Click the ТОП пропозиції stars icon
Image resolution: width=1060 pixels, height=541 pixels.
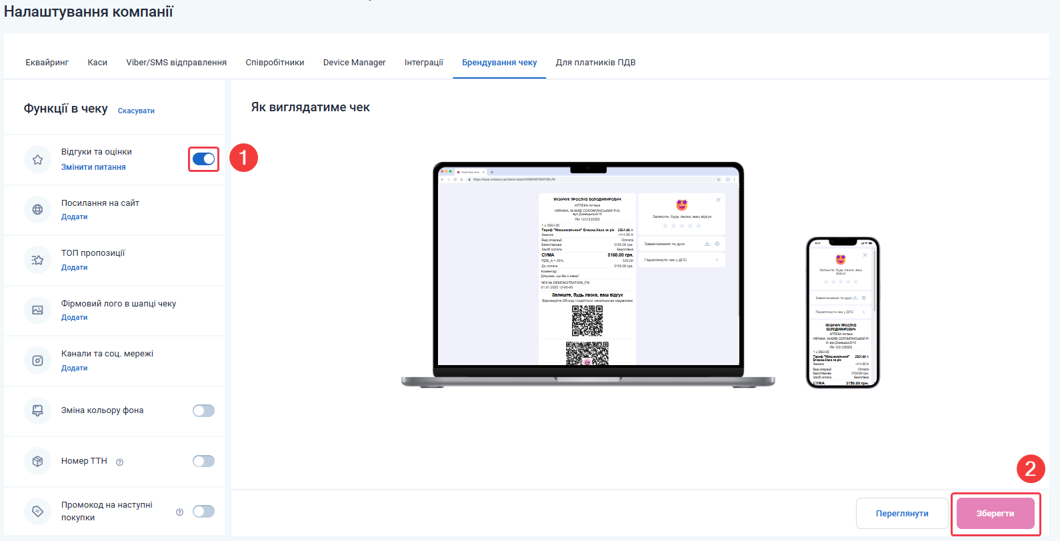(x=37, y=260)
